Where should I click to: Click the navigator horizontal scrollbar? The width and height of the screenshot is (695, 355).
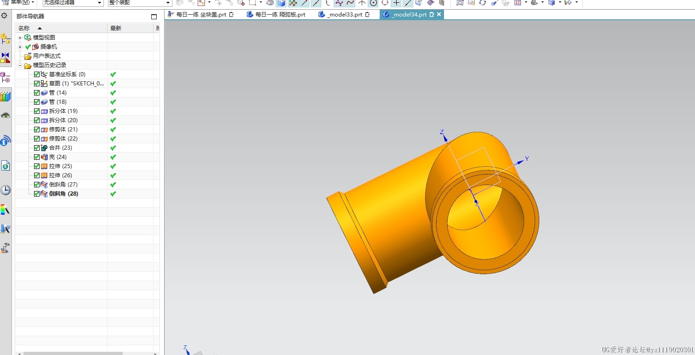coord(73,353)
